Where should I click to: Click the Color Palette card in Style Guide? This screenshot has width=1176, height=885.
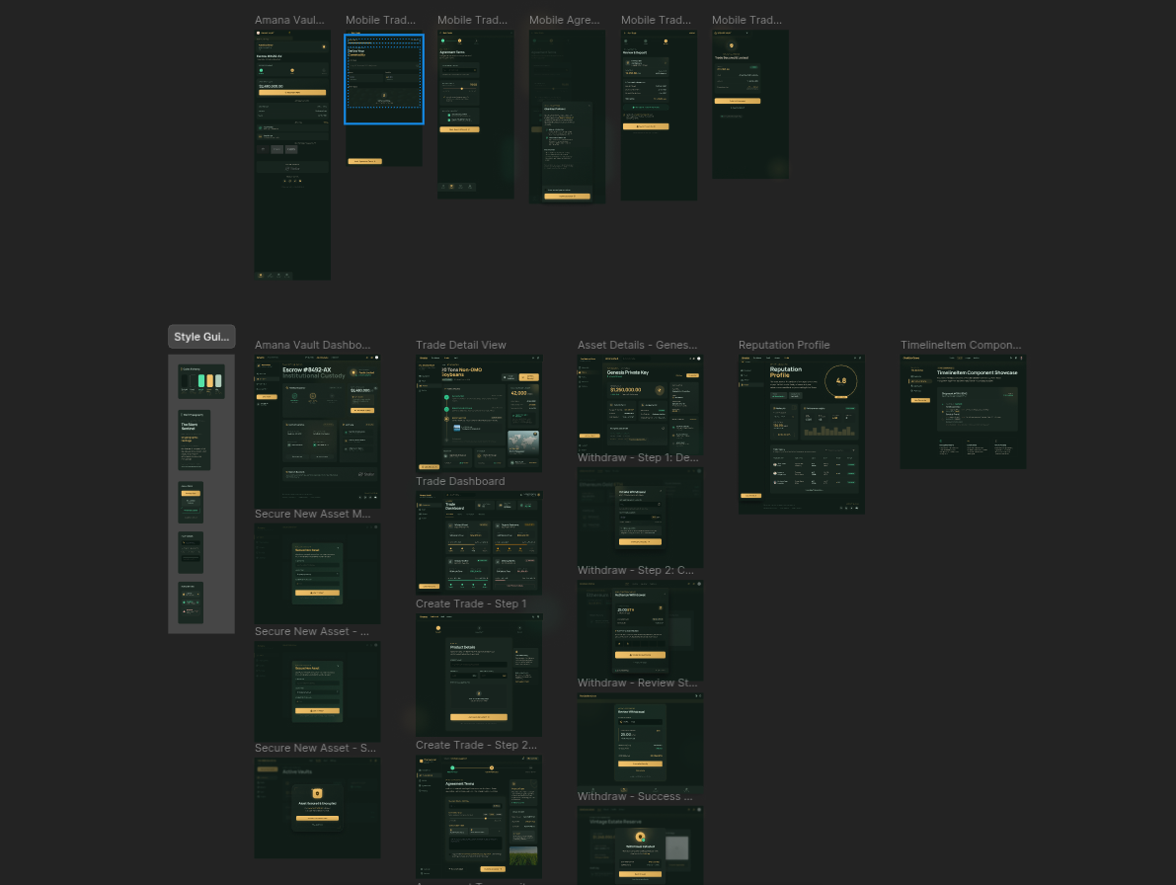[201, 381]
